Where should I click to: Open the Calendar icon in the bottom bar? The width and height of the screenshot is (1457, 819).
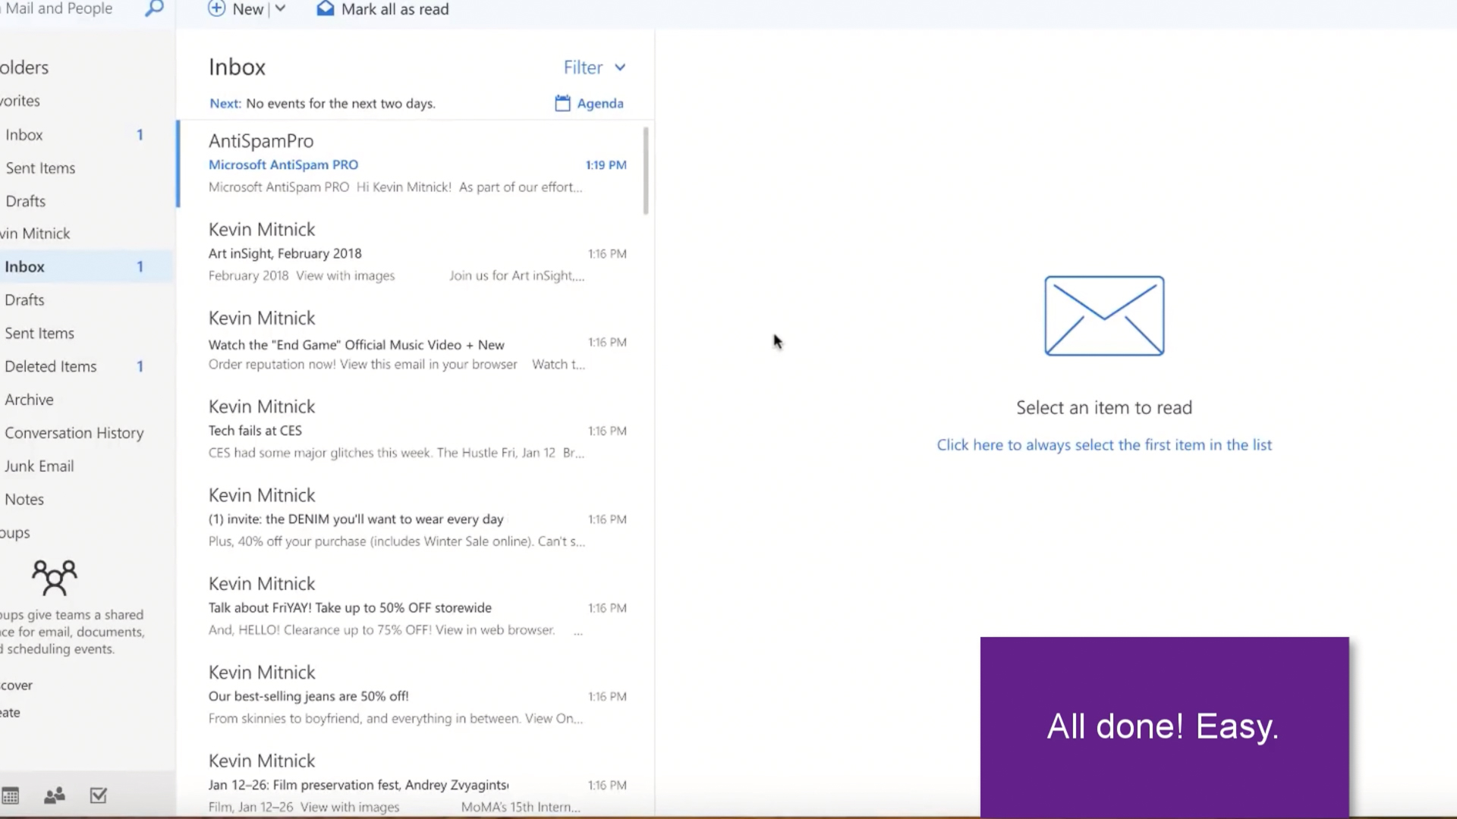11,795
